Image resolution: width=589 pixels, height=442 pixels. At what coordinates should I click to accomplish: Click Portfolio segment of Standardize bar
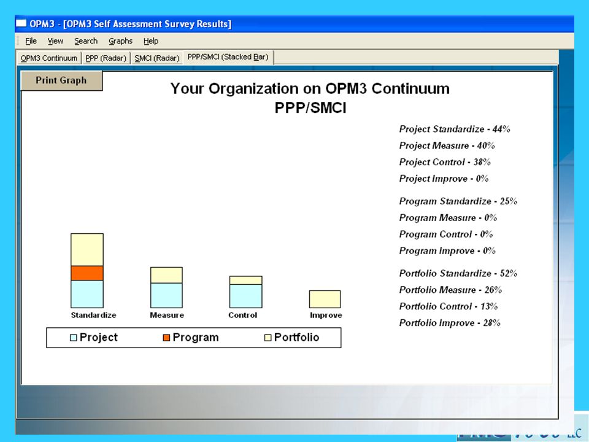tap(87, 250)
